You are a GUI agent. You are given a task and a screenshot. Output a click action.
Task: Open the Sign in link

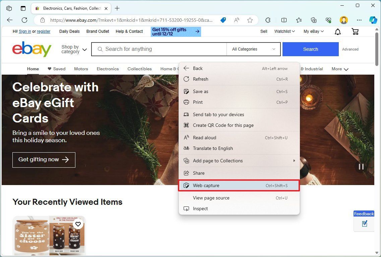pos(25,31)
